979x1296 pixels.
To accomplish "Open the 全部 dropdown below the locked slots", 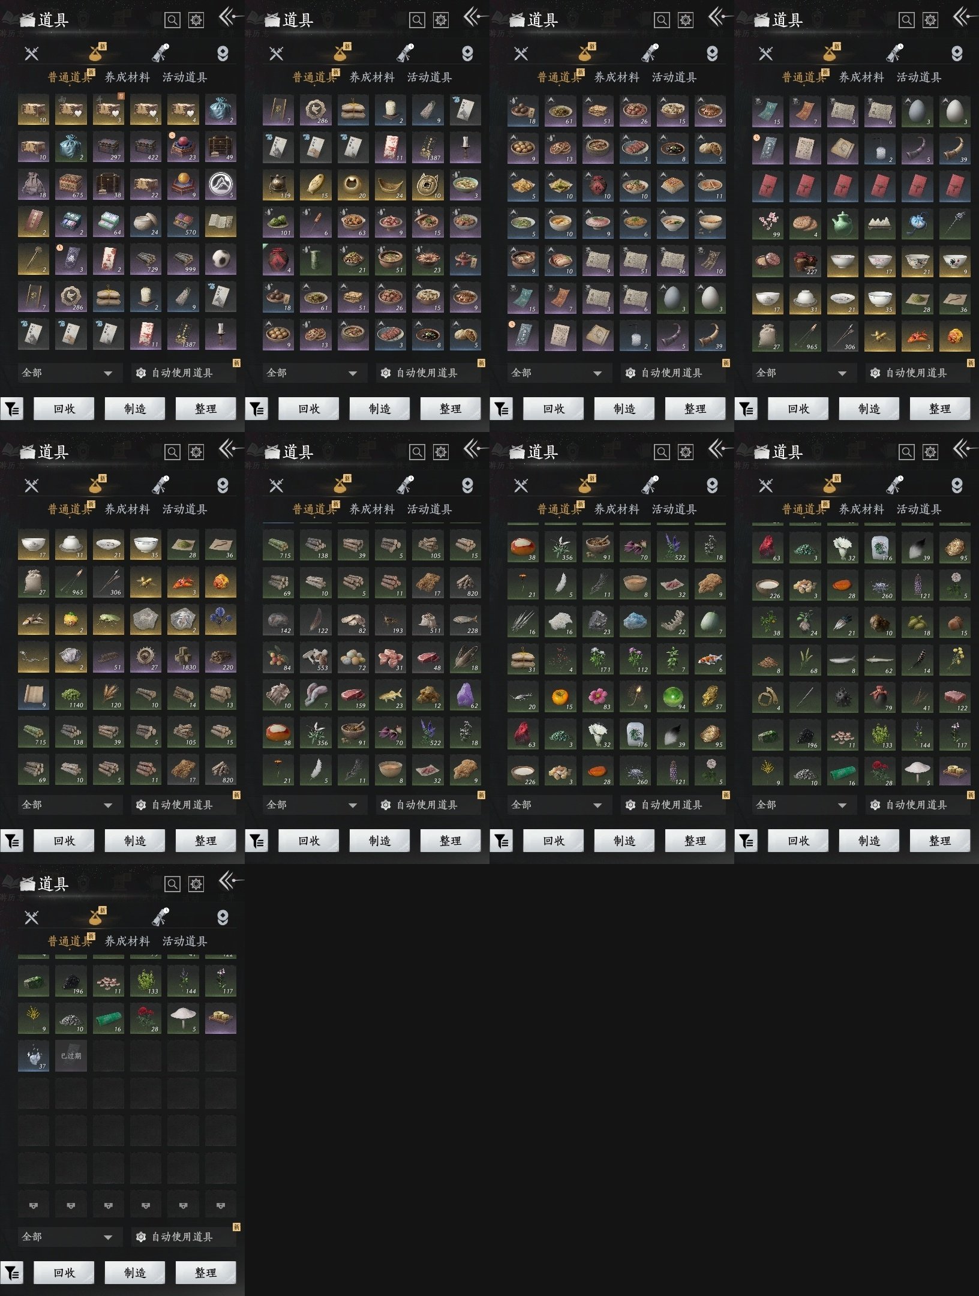I will 67,1237.
